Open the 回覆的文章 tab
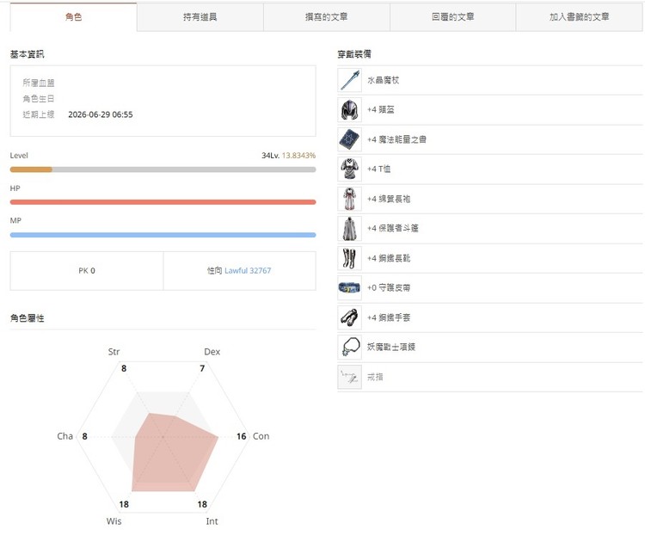The height and width of the screenshot is (548, 645). (452, 17)
